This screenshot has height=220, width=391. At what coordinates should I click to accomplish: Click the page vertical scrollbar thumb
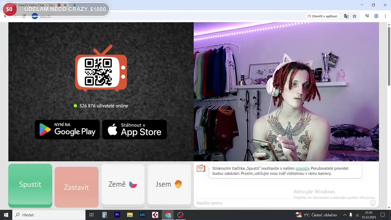(x=389, y=56)
